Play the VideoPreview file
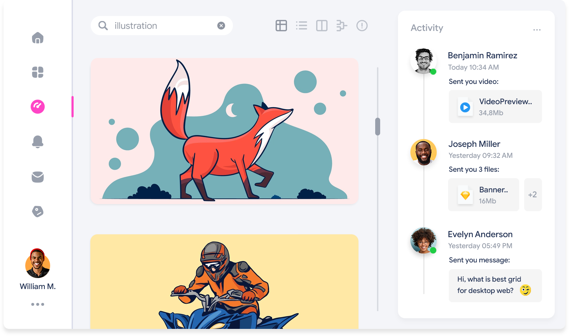Image resolution: width=569 pixels, height=336 pixels. pyautogui.click(x=465, y=107)
